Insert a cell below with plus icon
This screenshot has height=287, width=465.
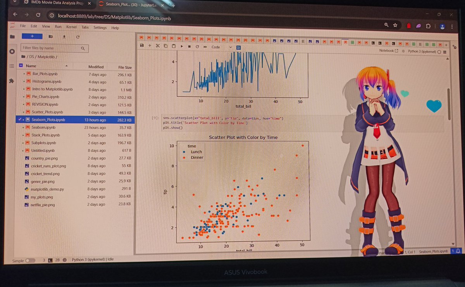tap(150, 46)
